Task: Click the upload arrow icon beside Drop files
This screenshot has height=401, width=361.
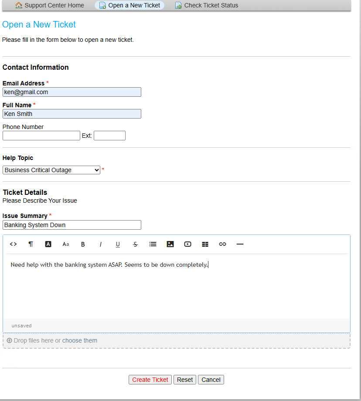Action: (x=9, y=340)
